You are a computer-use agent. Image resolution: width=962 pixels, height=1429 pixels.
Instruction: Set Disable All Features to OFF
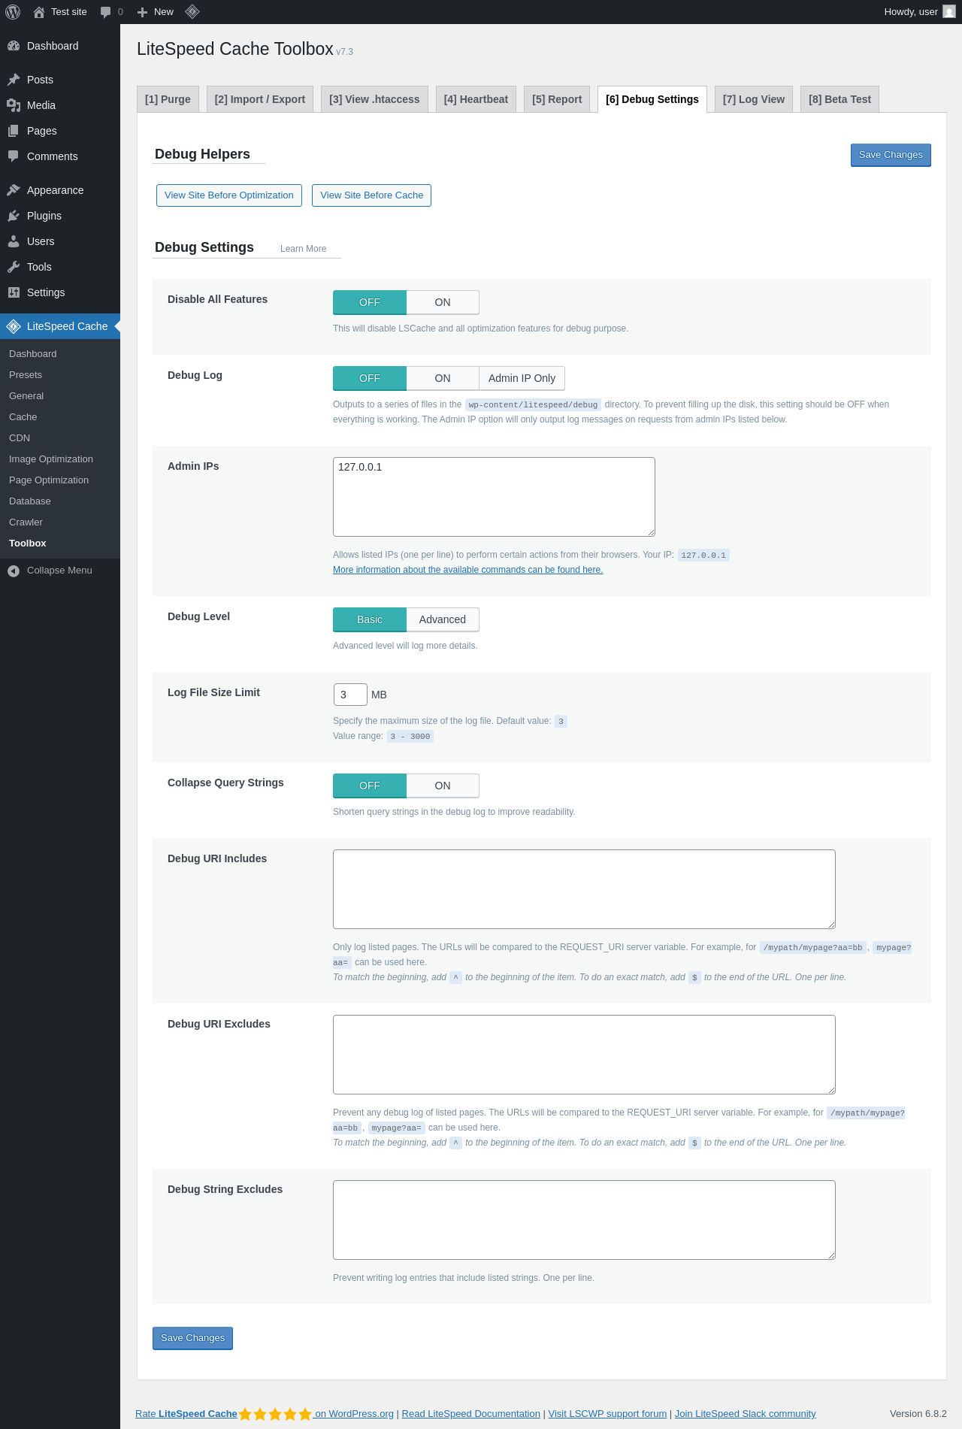pyautogui.click(x=370, y=302)
